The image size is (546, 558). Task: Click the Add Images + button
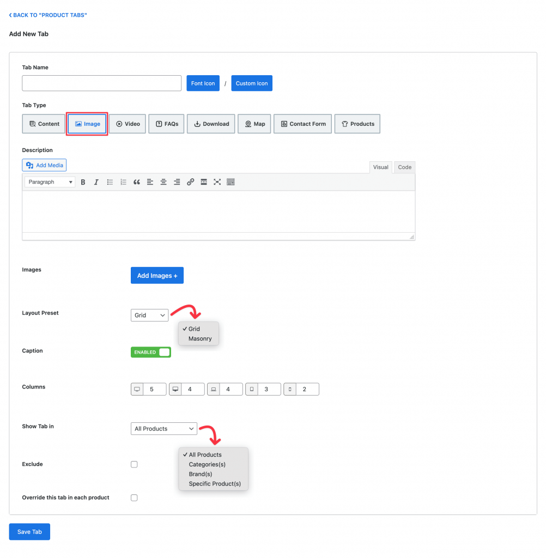pyautogui.click(x=157, y=276)
